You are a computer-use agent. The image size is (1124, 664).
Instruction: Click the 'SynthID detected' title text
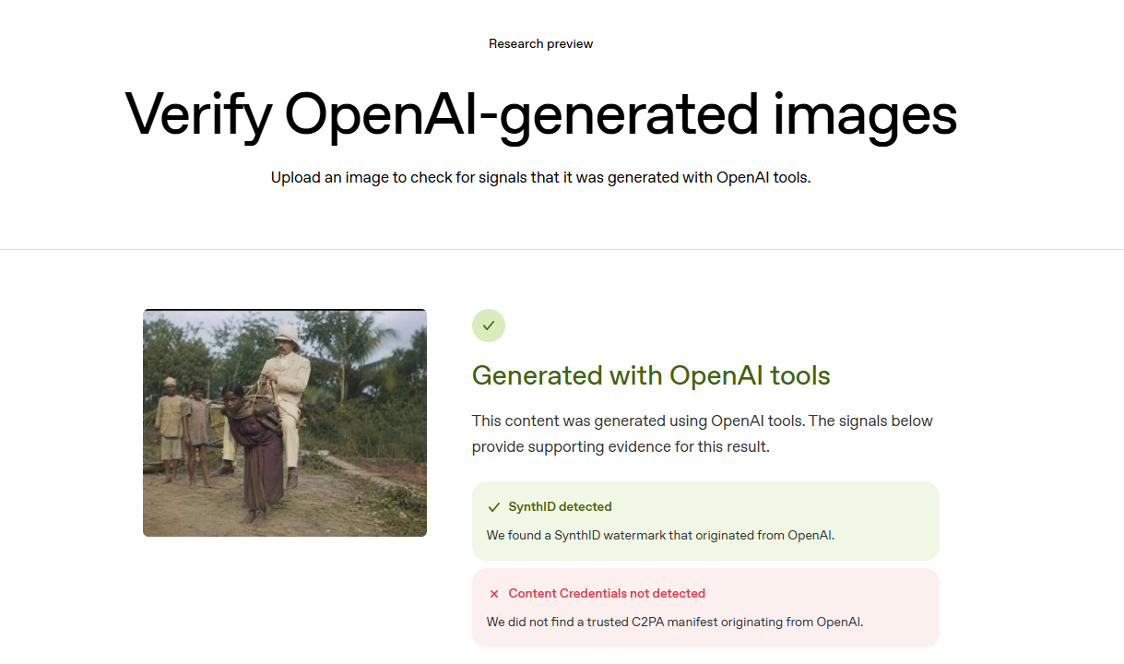(x=561, y=507)
